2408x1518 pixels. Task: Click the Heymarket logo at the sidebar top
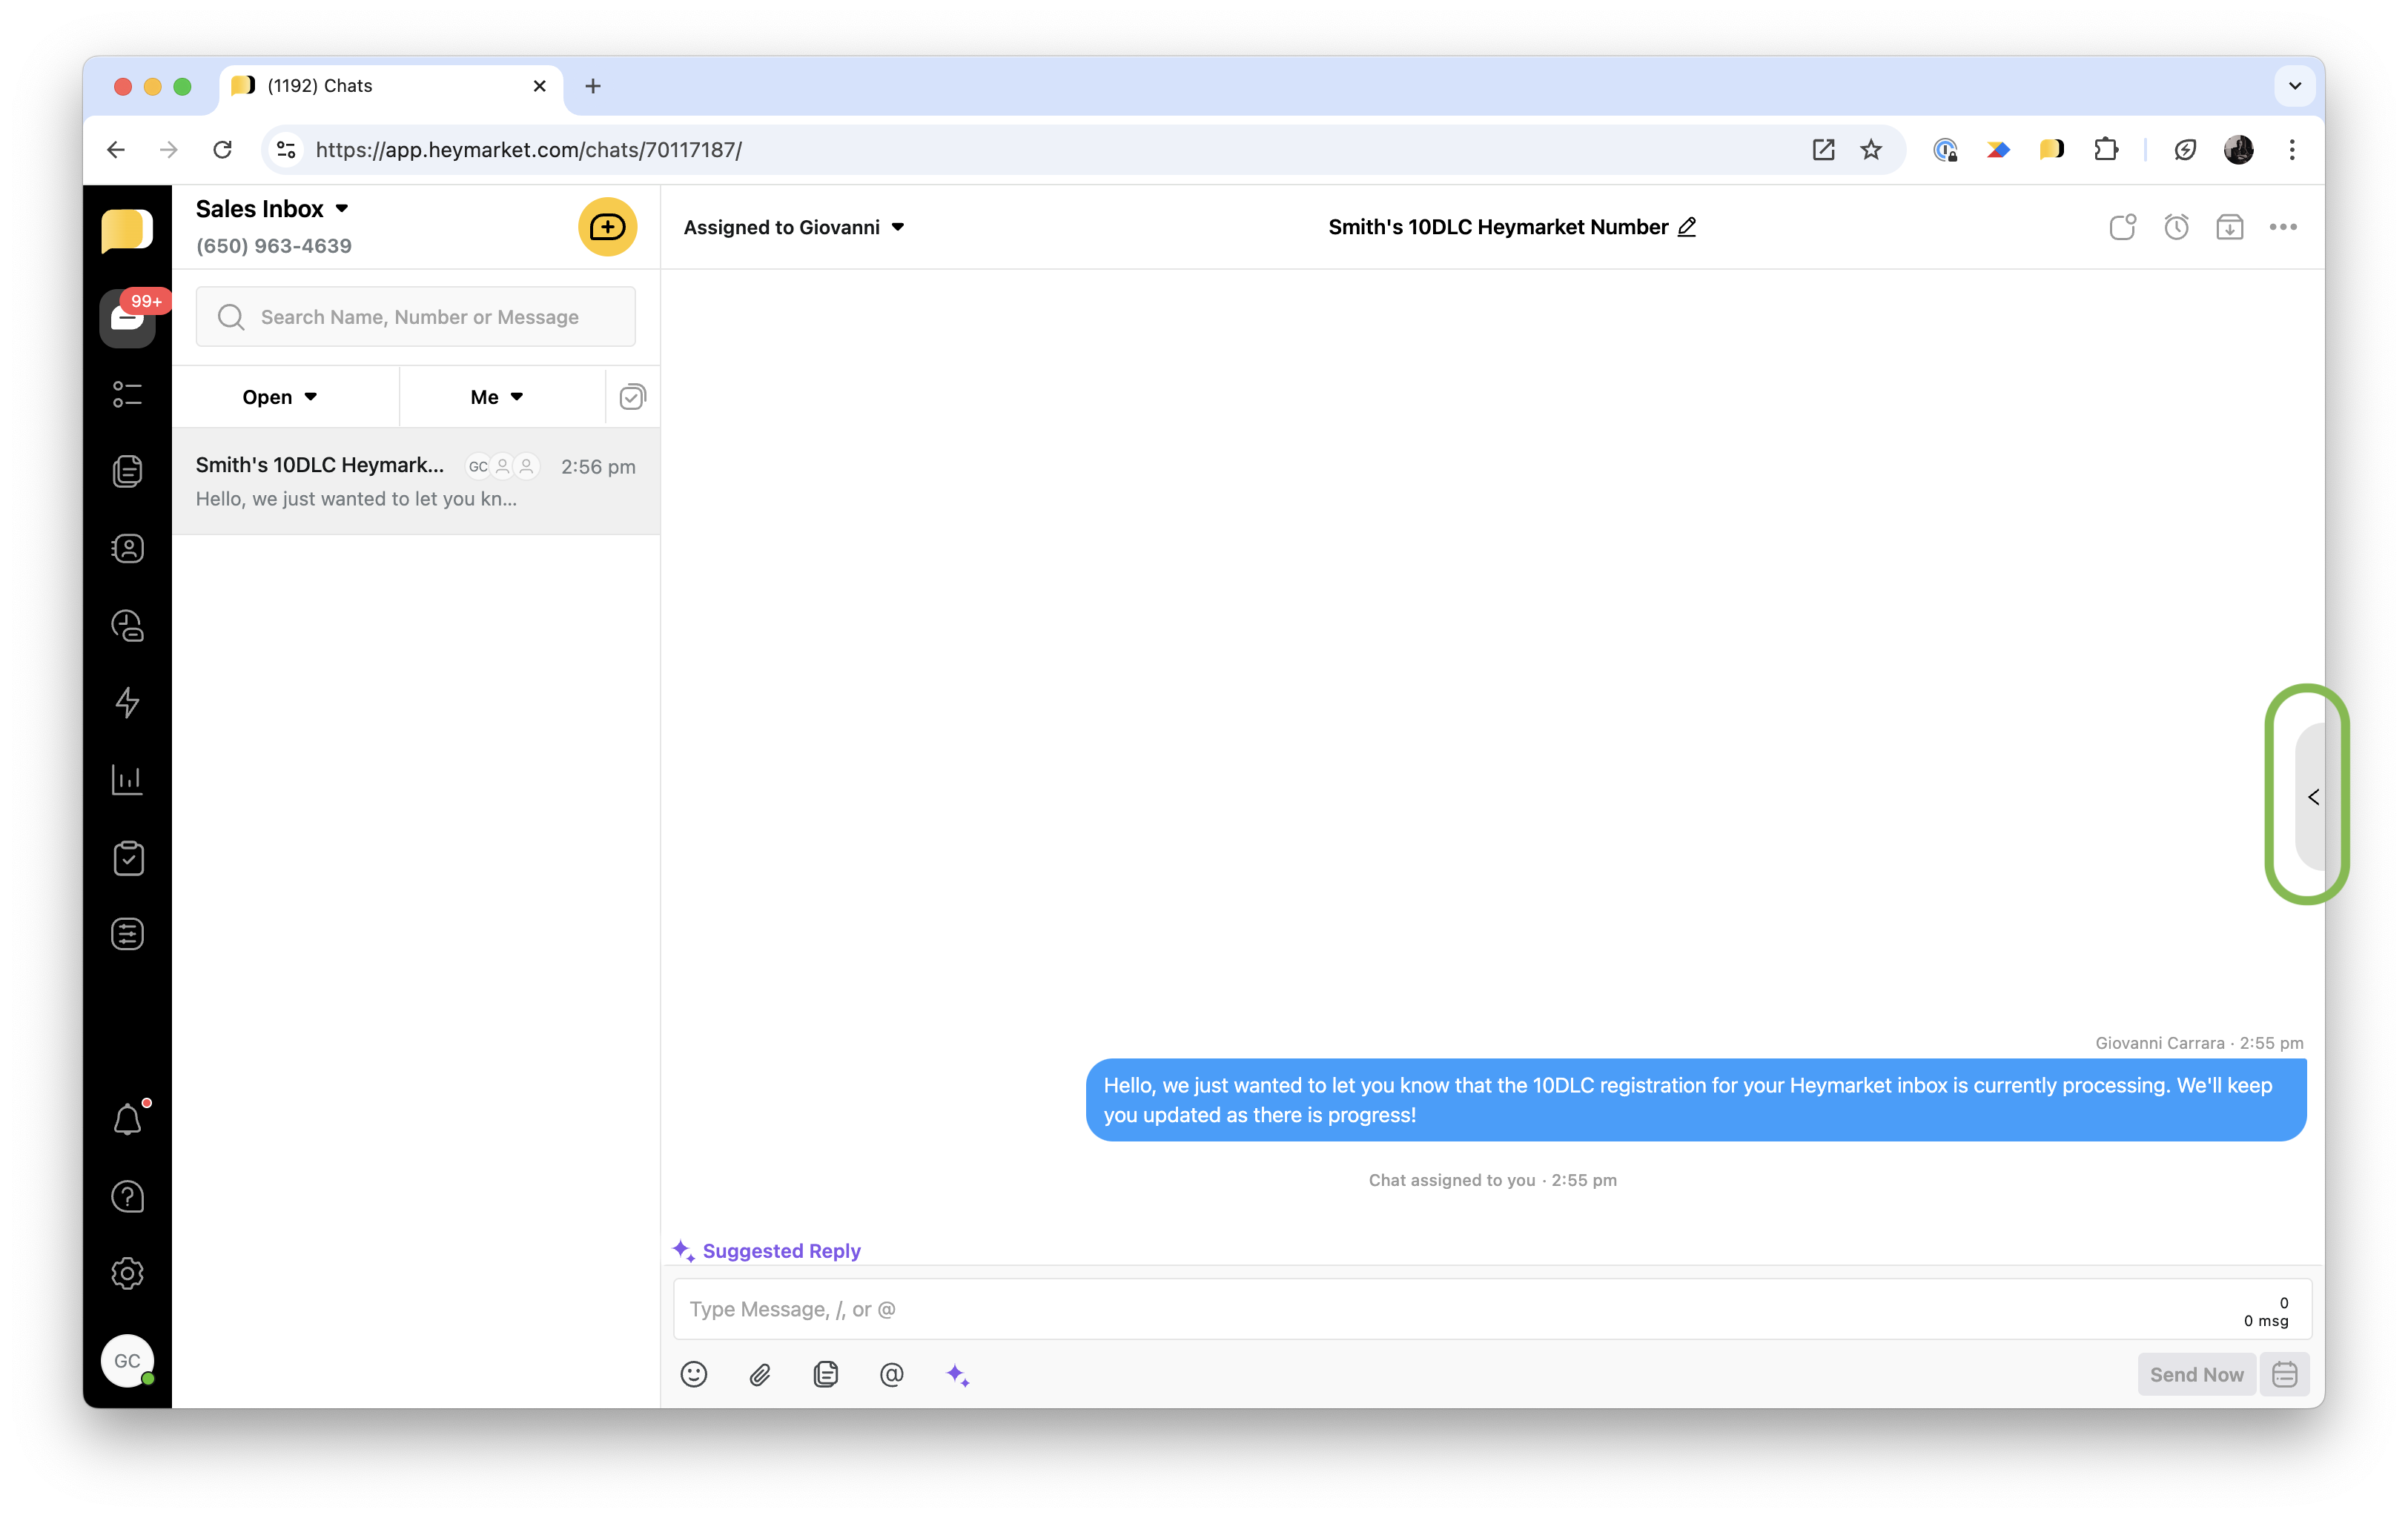127,230
